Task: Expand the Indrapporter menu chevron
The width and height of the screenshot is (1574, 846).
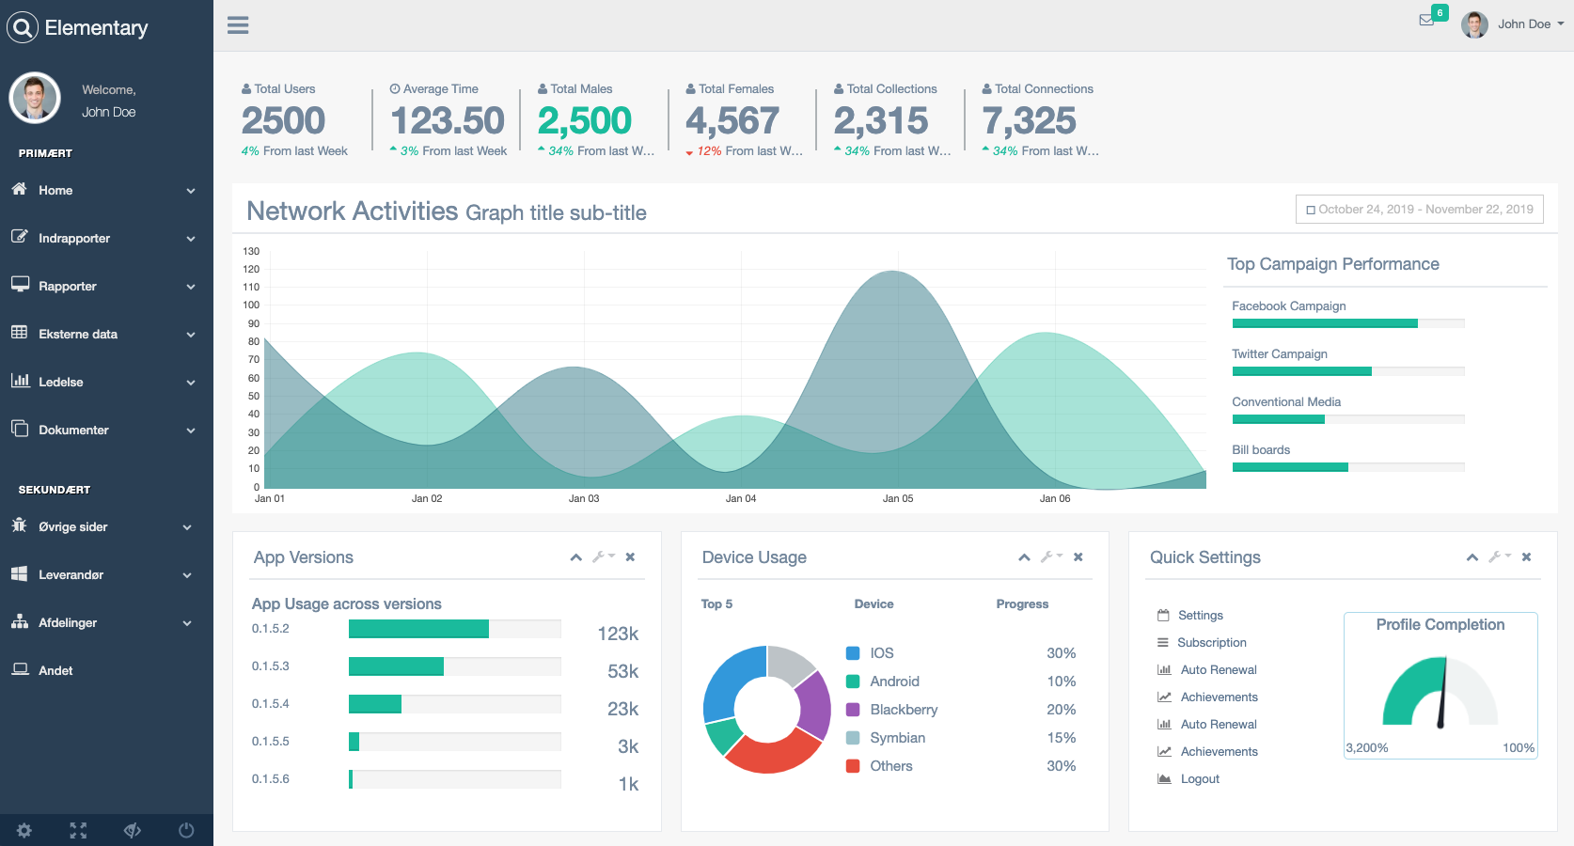Action: click(191, 239)
